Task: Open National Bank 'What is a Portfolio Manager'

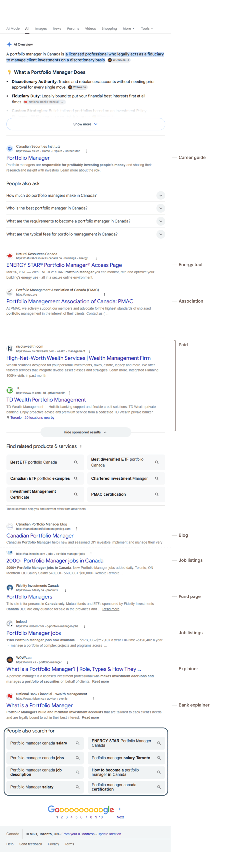Action: tap(39, 705)
